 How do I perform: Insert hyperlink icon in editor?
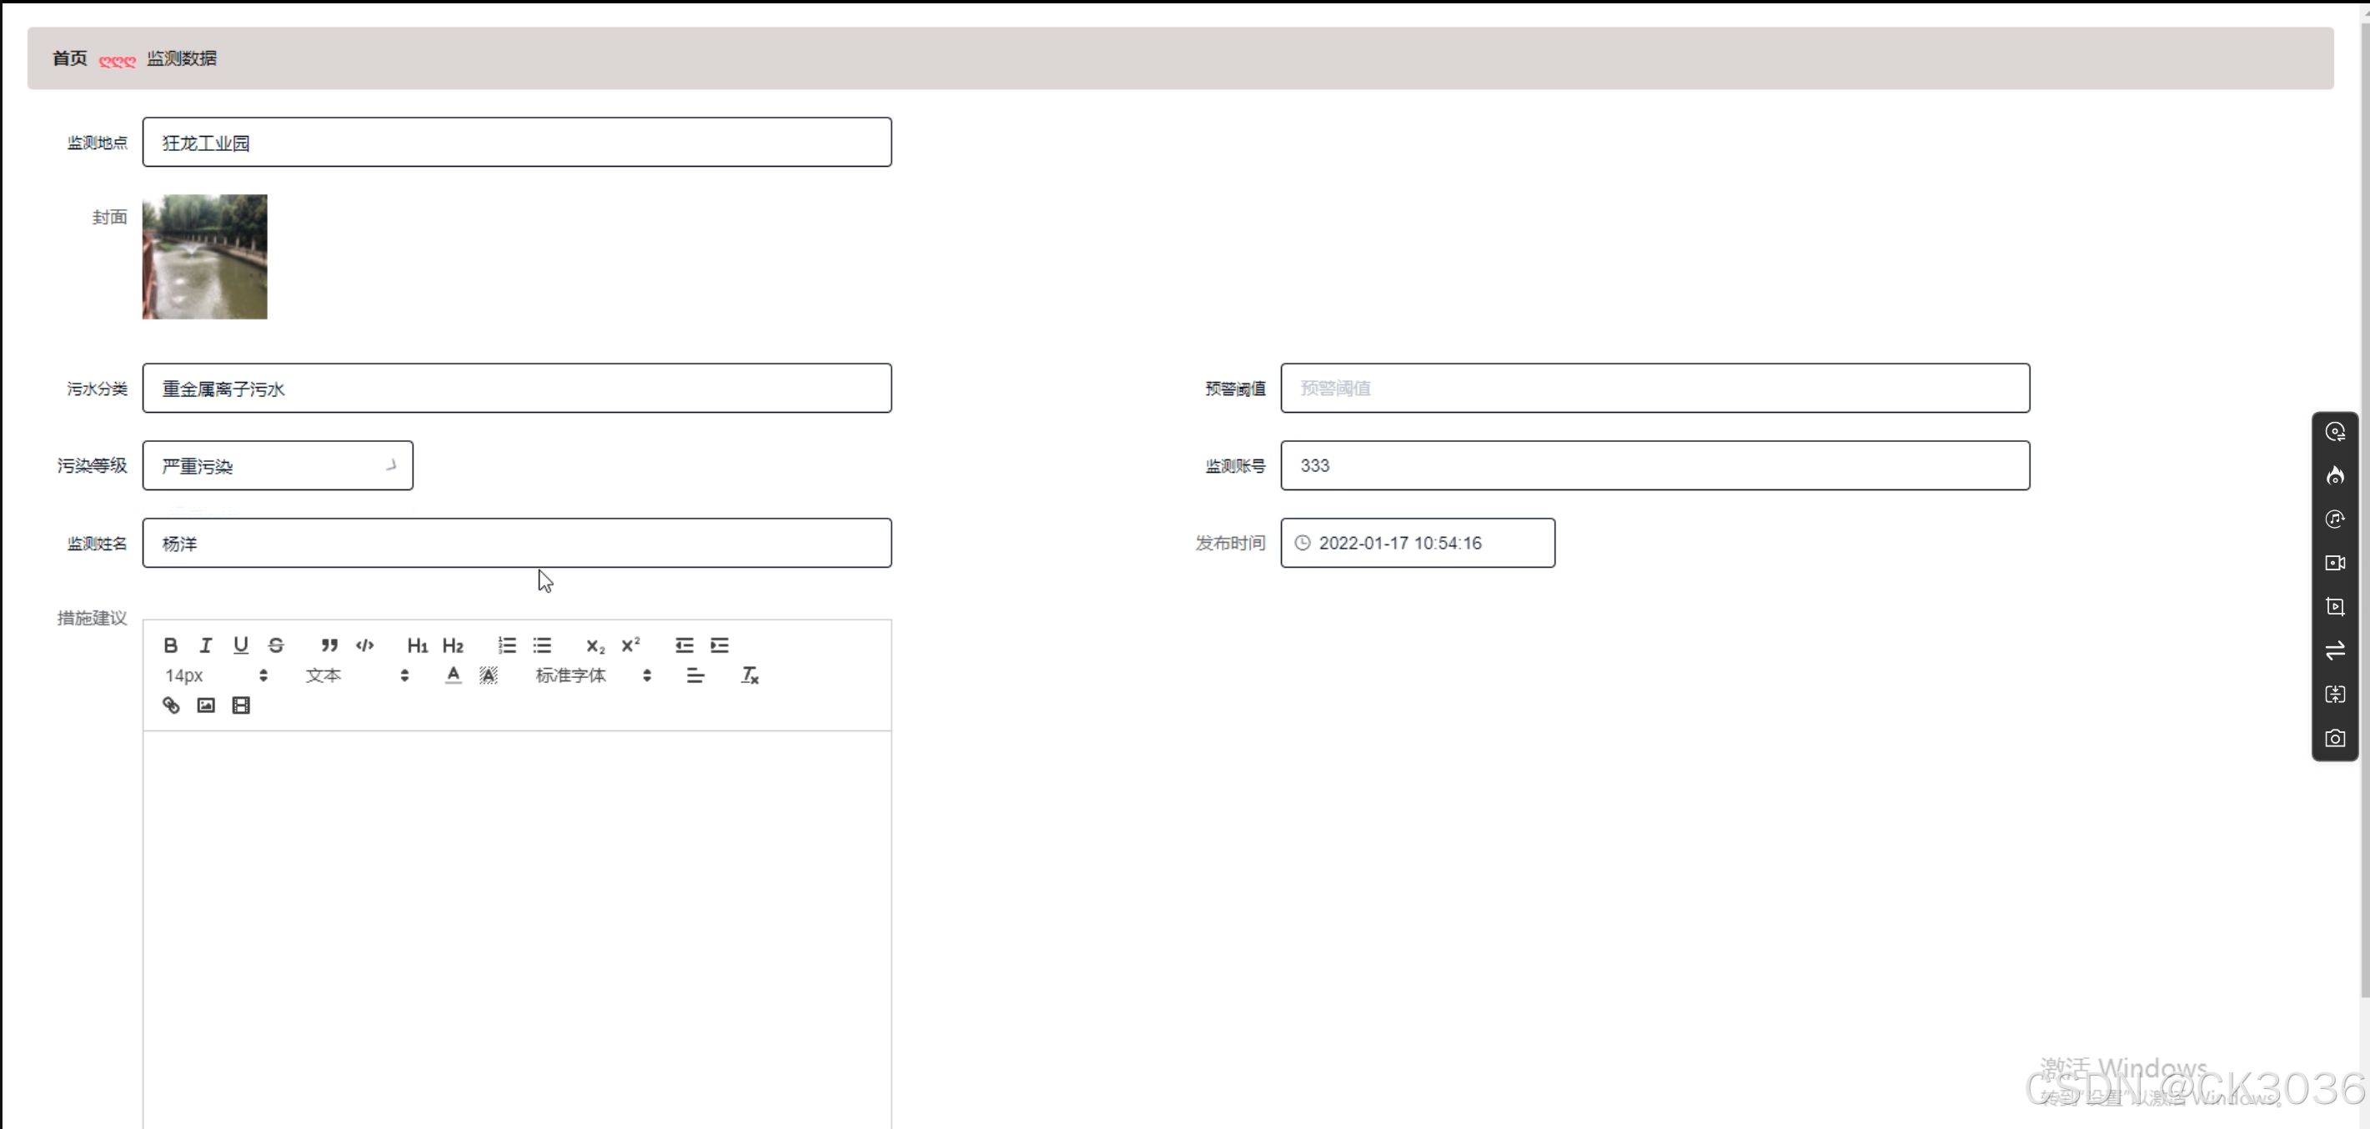tap(170, 705)
